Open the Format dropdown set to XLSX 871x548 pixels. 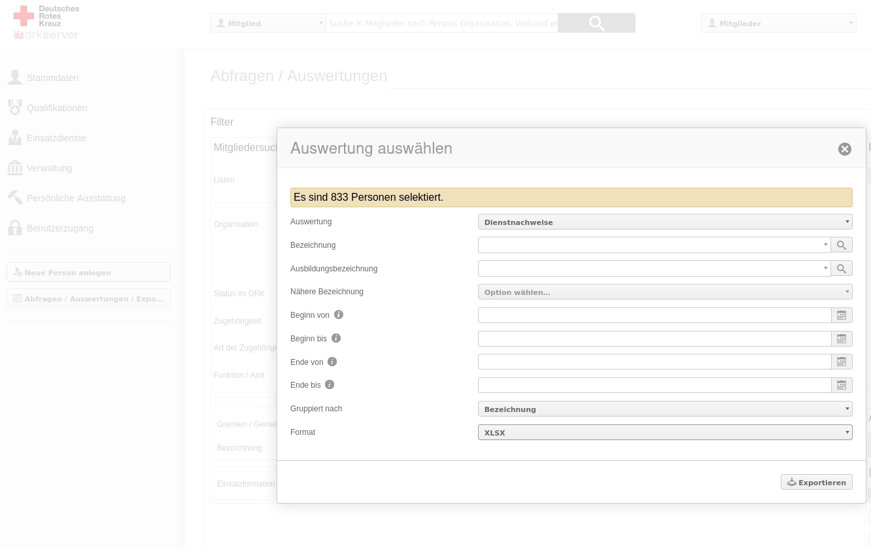tap(664, 433)
